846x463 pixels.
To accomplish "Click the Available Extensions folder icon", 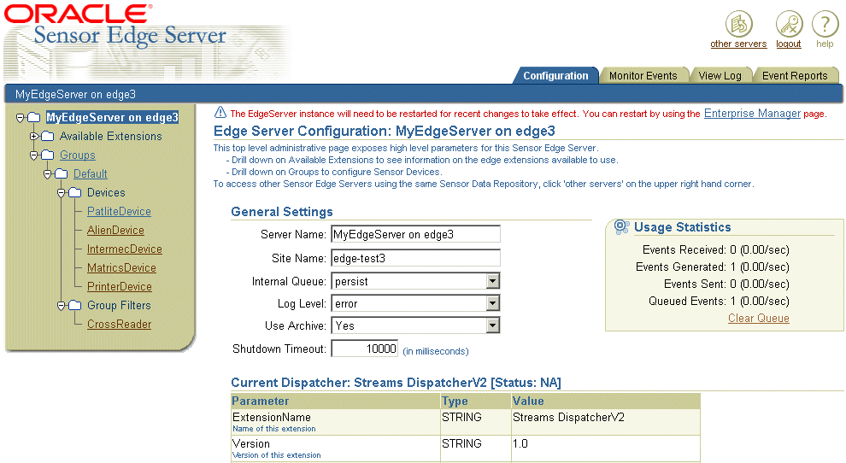I will click(48, 136).
